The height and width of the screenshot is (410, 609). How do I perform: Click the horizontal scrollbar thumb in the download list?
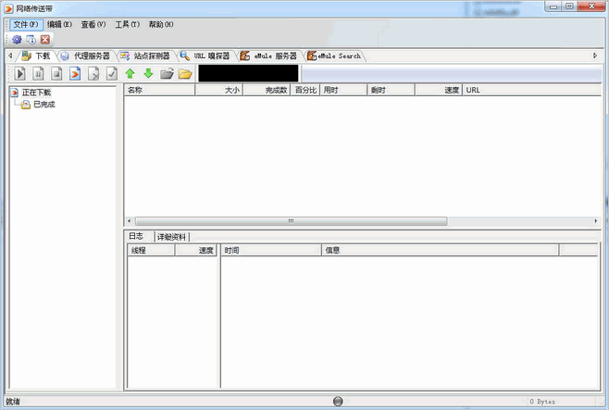(291, 221)
